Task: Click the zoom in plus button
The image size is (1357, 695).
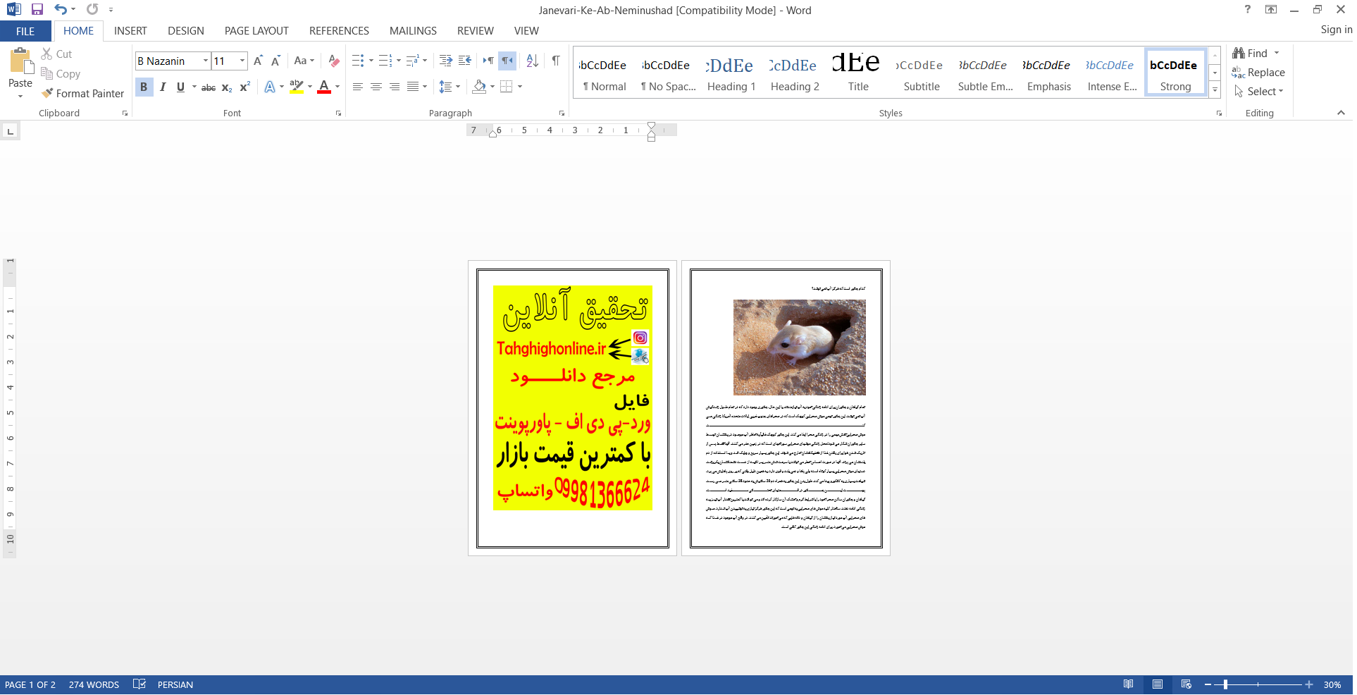Action: (x=1308, y=684)
